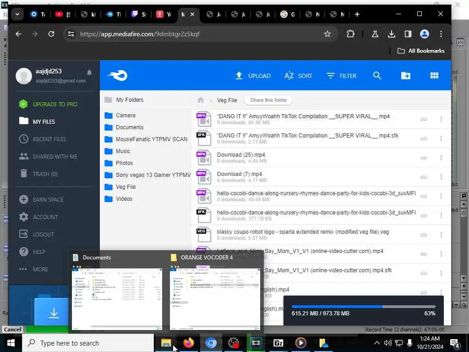Open the Chrome profile avatar
Viewport: 469px width, 352px height.
coord(425,34)
